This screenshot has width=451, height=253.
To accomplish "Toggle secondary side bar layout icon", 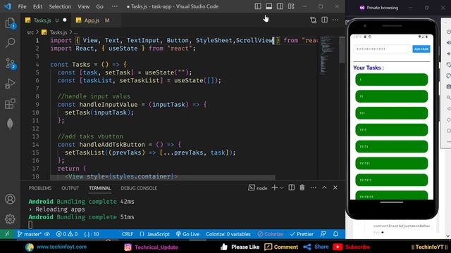I will 280,6.
